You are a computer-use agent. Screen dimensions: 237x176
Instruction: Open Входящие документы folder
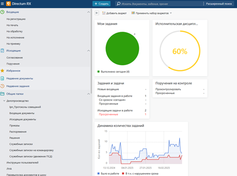pyautogui.click(x=22, y=113)
